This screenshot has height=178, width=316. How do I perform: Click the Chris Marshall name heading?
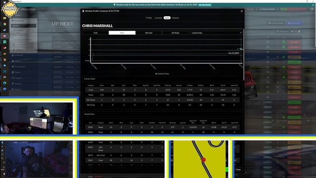97,26
